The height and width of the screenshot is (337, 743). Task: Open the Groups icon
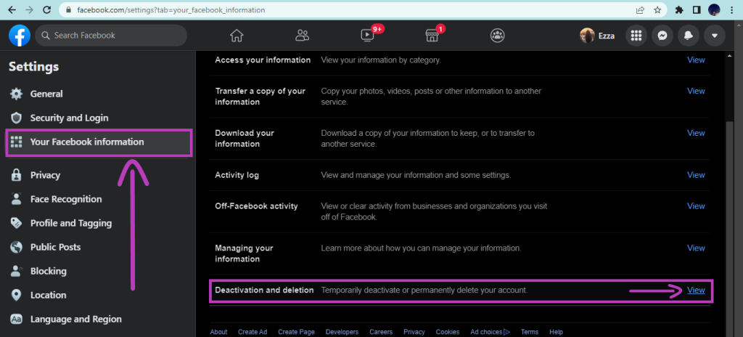point(497,36)
